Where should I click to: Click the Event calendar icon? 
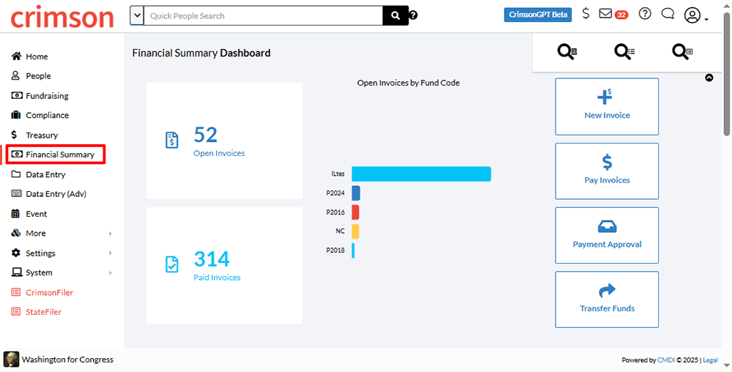[15, 214]
